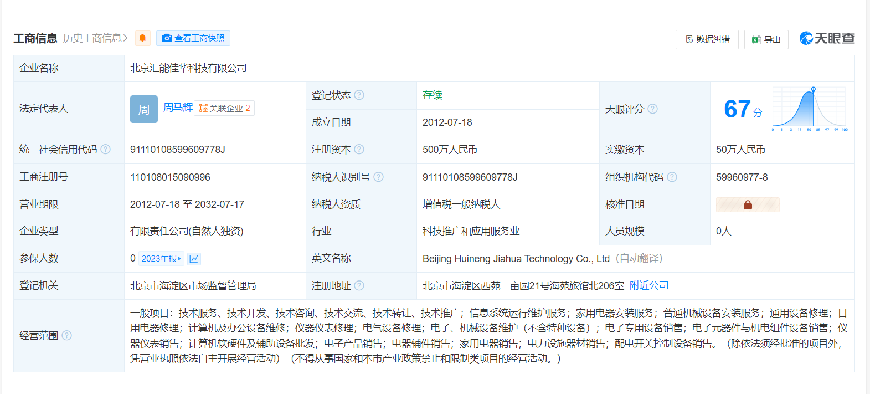The width and height of the screenshot is (870, 394).
Task: Click taxpayer ID value in 纳税人识别号 row
Action: click(x=470, y=177)
